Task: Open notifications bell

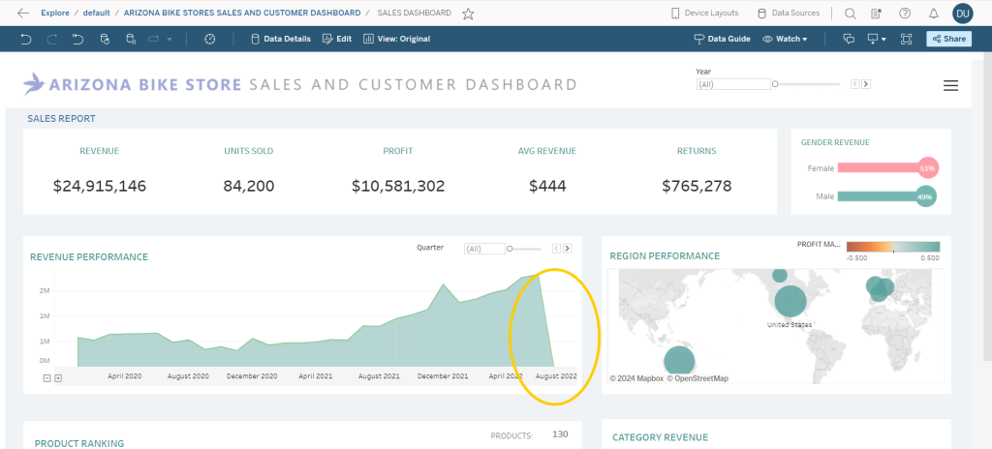Action: 933,14
